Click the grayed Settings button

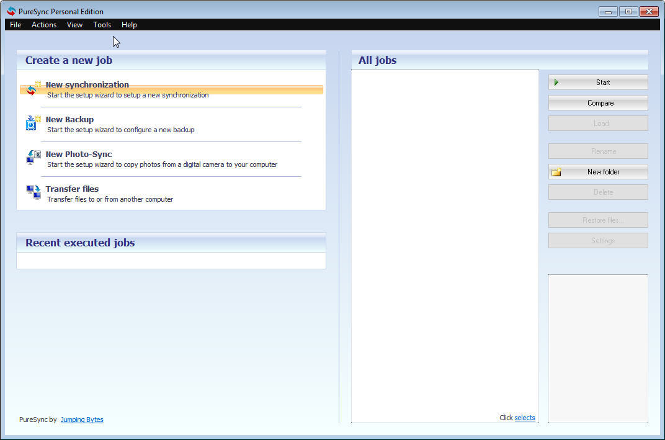click(x=598, y=240)
